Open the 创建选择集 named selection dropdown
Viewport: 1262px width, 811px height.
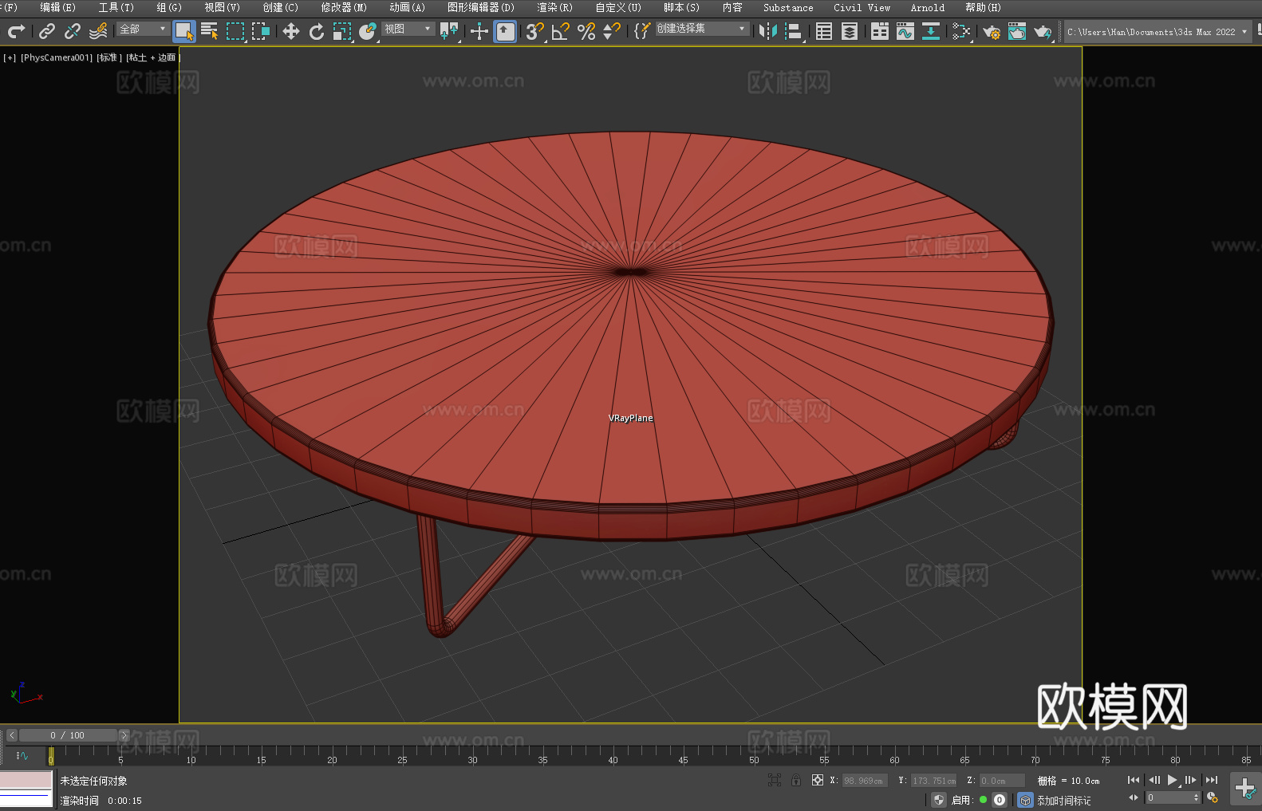coord(702,29)
